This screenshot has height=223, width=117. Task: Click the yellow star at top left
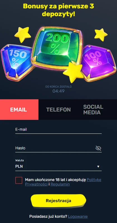pyautogui.click(x=23, y=35)
